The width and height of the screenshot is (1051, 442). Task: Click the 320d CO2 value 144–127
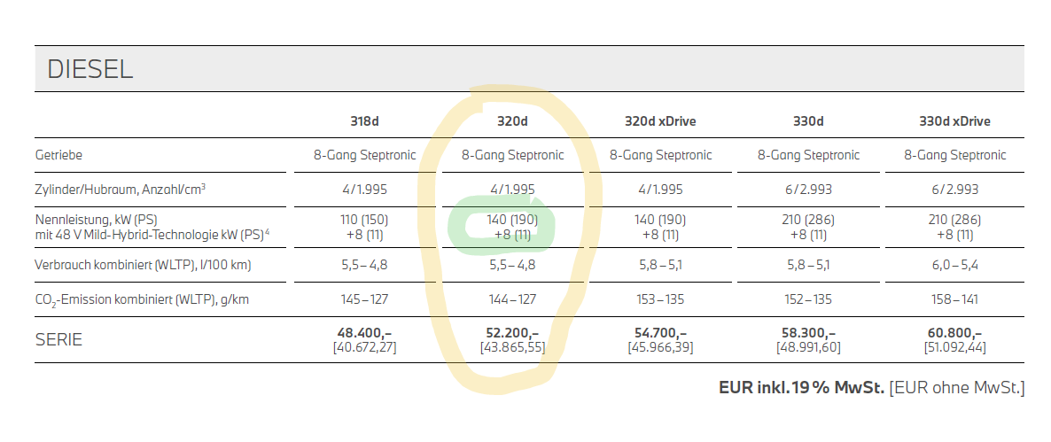(513, 299)
